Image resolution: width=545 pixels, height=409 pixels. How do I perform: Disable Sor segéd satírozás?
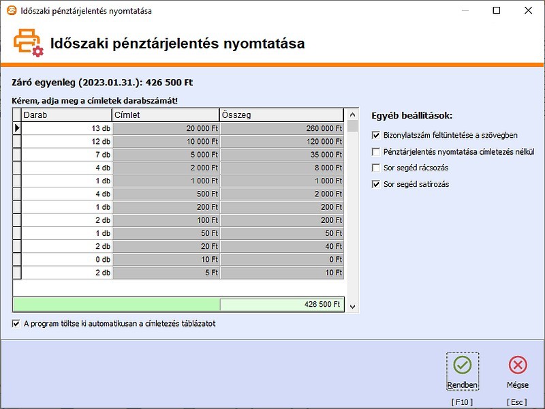coord(375,183)
